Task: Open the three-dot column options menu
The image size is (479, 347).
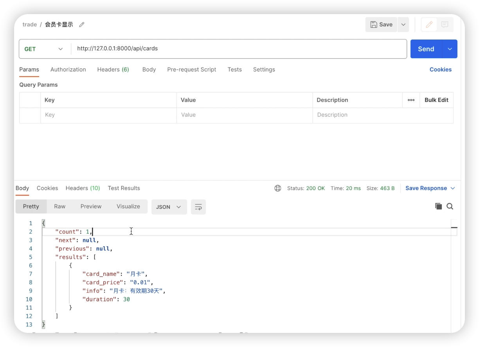Action: [411, 100]
